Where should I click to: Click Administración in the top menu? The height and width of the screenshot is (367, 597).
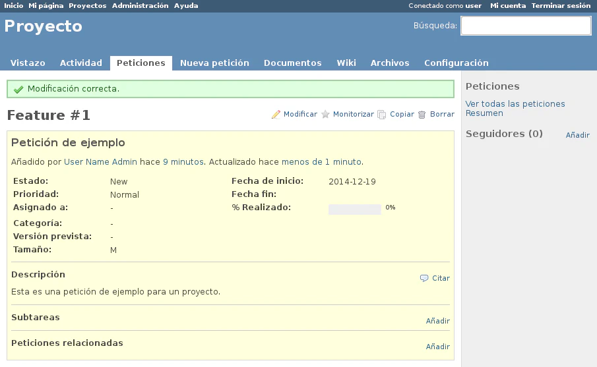click(140, 5)
